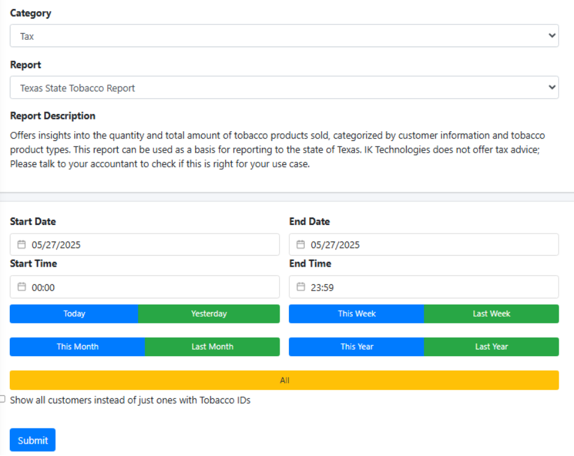Pick the Last Week range button
The width and height of the screenshot is (574, 456).
point(491,314)
